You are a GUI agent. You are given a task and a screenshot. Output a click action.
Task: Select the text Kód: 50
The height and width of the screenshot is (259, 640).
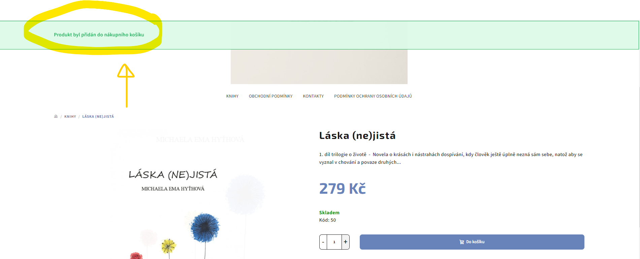327,220
